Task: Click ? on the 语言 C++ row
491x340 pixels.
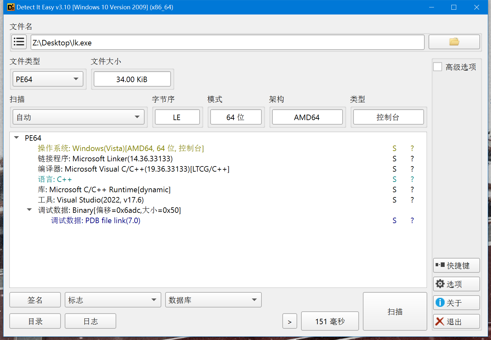Action: tap(412, 179)
